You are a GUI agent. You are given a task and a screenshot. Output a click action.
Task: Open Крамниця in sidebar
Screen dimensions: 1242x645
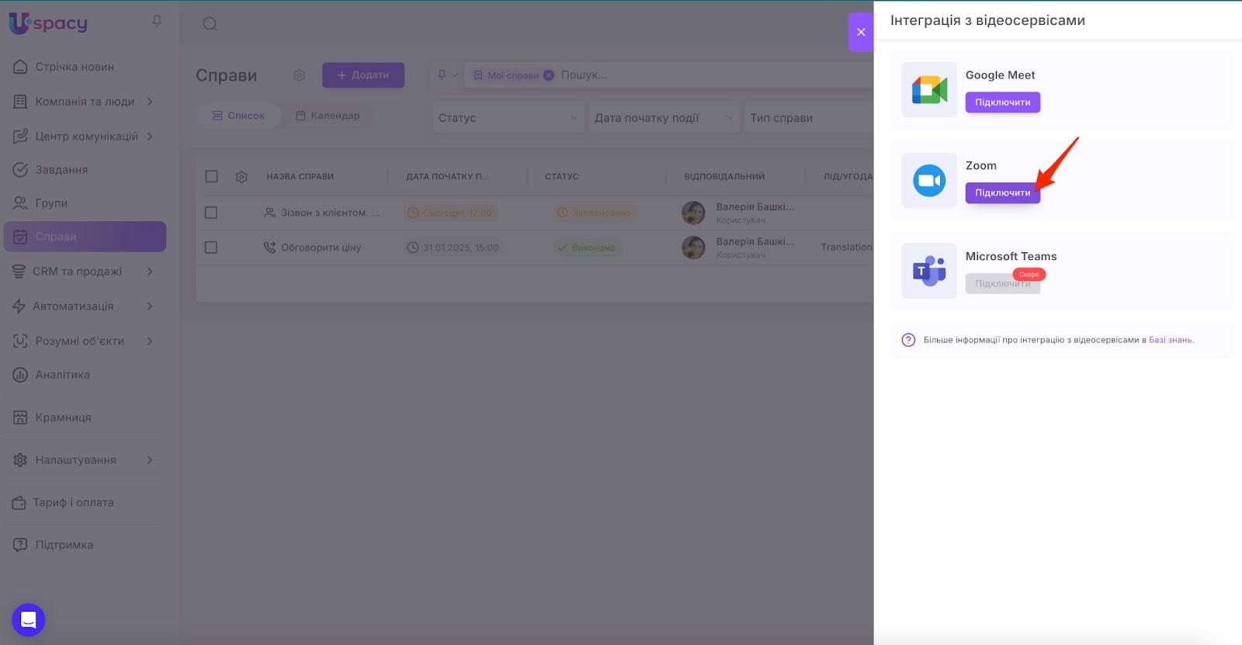63,418
